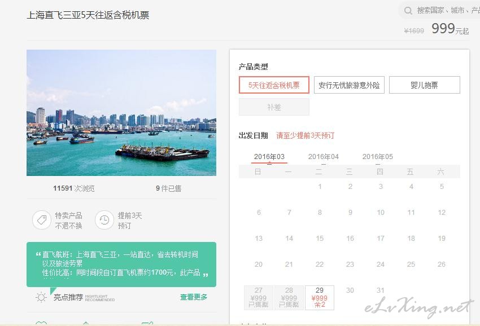Click the price tag 特卖产品 icon
480x326 pixels.
click(x=41, y=220)
